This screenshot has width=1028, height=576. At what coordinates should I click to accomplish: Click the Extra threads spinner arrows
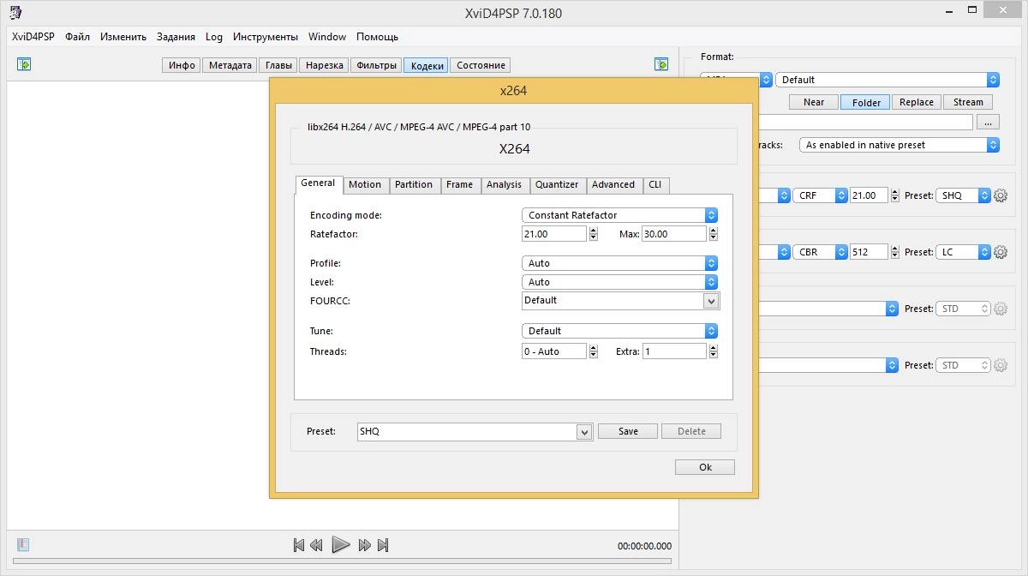pyautogui.click(x=714, y=351)
